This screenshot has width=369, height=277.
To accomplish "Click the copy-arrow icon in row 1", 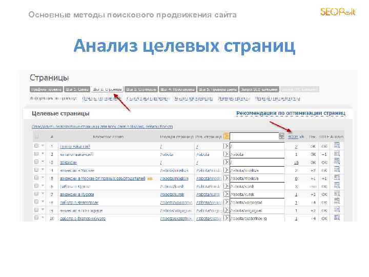I will [x=226, y=146].
